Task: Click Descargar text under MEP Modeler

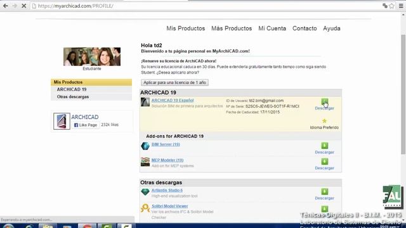Action: (x=324, y=168)
